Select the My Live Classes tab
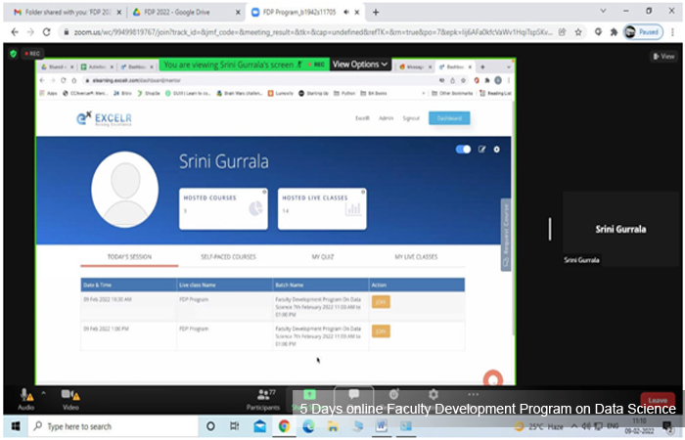Screen dimensions: 685x440 point(416,256)
